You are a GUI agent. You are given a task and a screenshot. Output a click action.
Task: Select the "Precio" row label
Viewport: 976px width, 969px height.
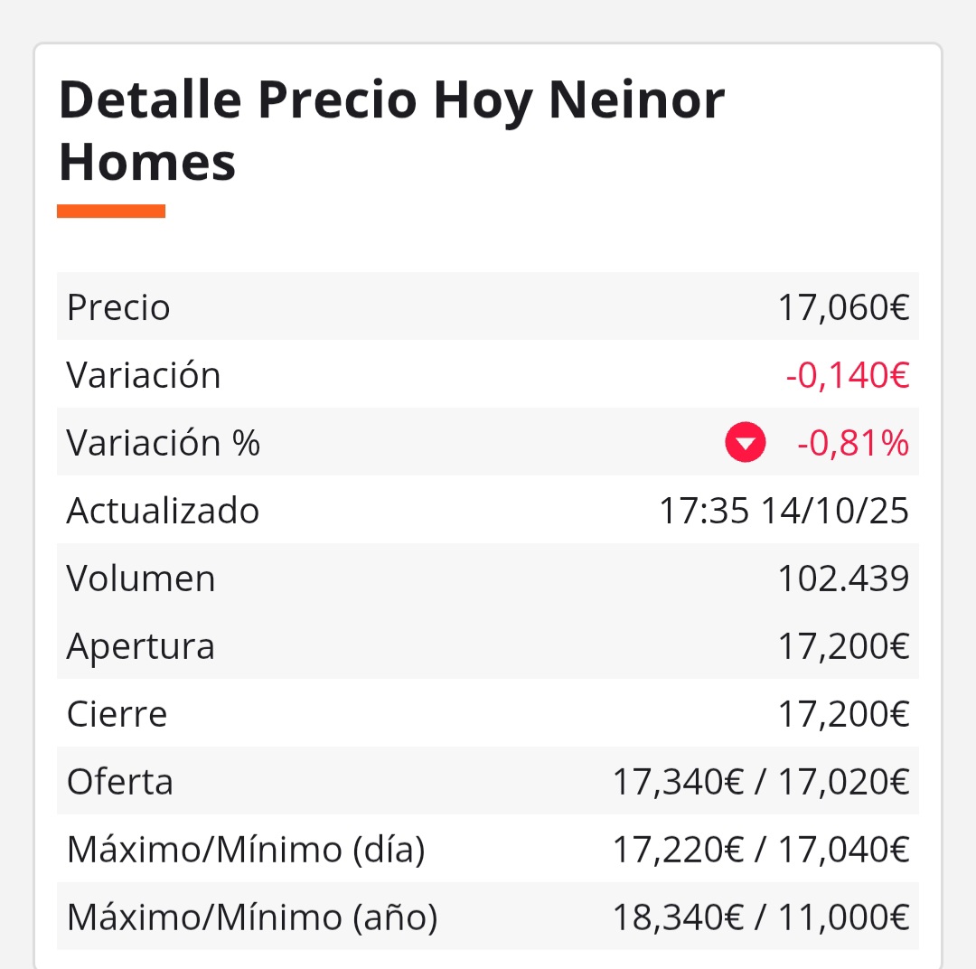pos(118,307)
